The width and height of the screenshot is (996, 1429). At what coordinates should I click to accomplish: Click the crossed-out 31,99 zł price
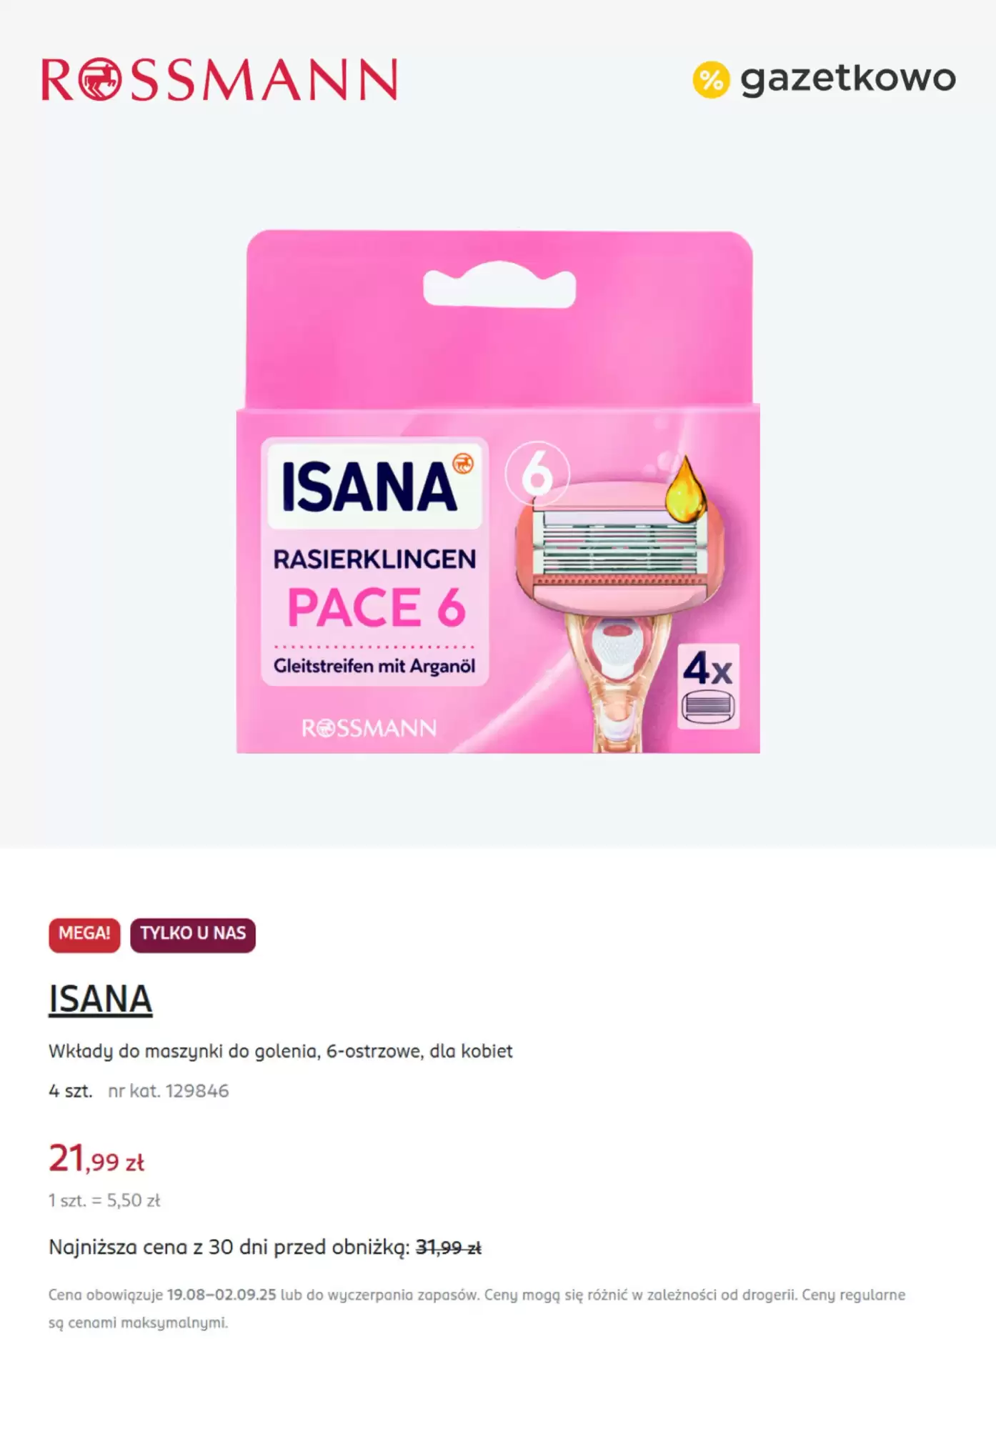click(449, 1248)
